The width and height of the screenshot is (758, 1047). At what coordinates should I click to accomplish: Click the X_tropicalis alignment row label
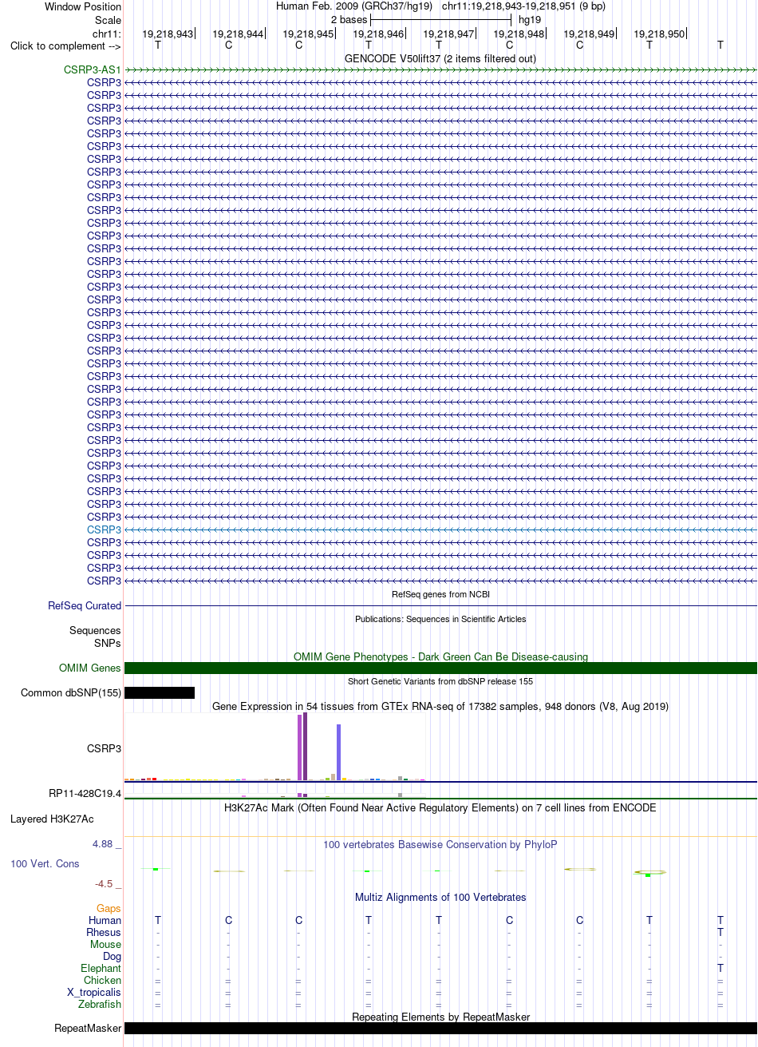(94, 993)
